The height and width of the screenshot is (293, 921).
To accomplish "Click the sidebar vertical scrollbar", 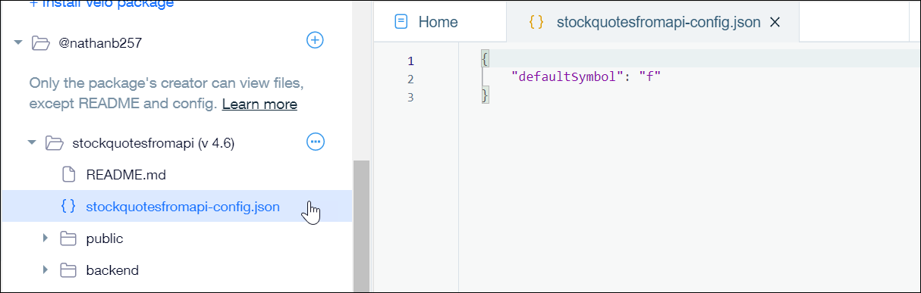I will pyautogui.click(x=361, y=226).
